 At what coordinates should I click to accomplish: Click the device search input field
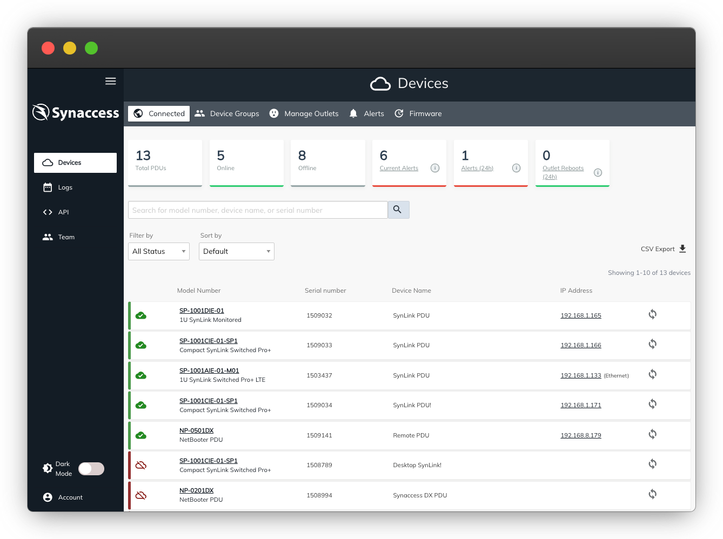(x=258, y=210)
